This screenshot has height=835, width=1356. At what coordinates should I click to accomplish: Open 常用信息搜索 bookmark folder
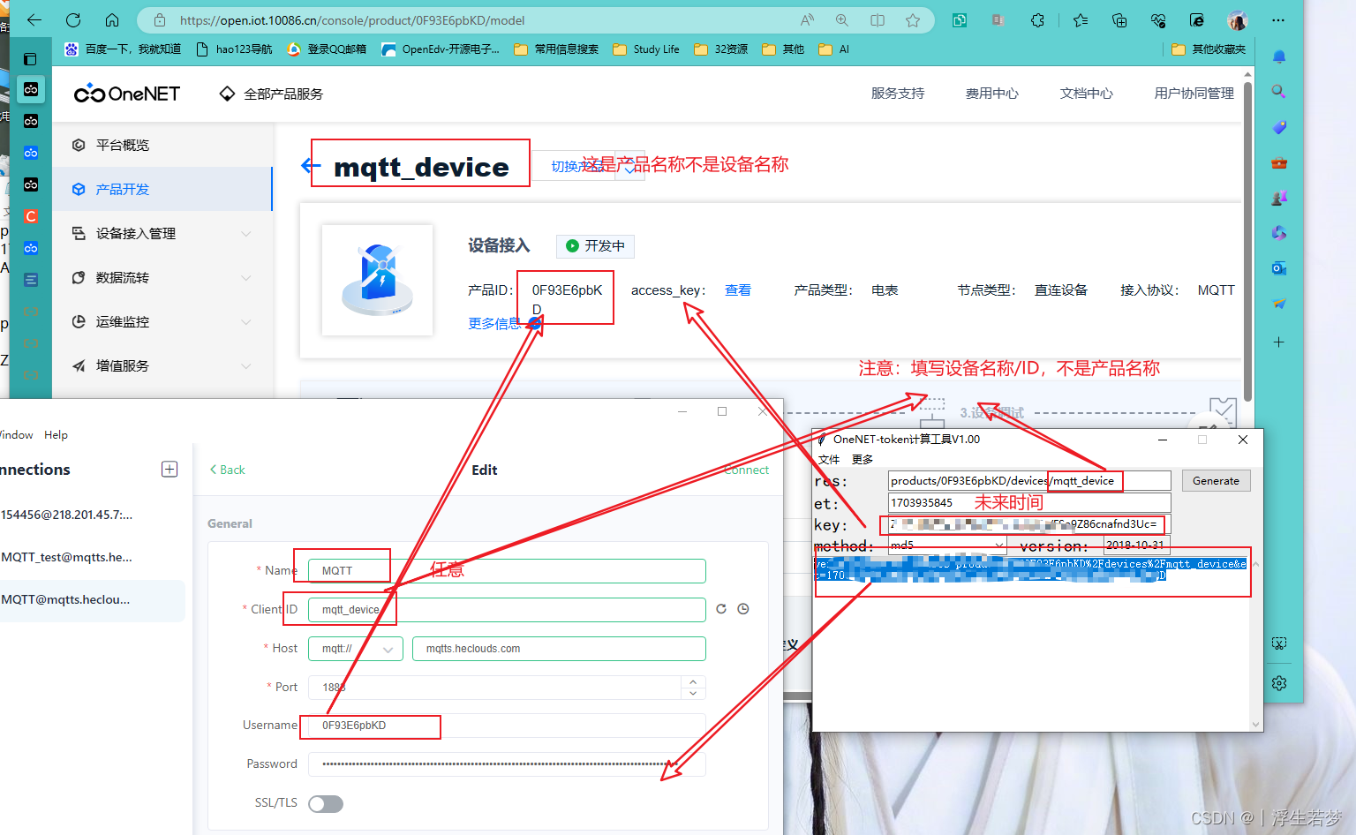point(556,49)
